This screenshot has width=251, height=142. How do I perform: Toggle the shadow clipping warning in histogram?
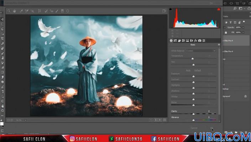[171, 9]
